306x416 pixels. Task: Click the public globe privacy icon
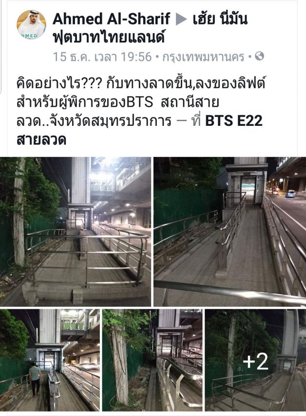(259, 56)
